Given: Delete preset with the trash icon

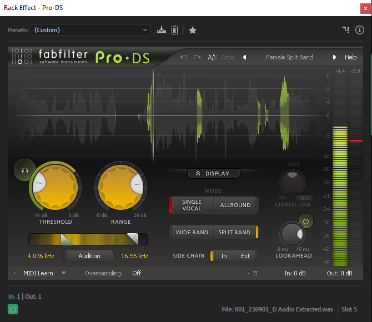Looking at the screenshot, I should pyautogui.click(x=174, y=30).
